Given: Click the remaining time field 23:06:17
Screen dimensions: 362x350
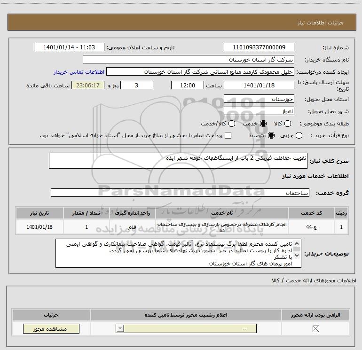Looking at the screenshot, I should tap(88, 85).
